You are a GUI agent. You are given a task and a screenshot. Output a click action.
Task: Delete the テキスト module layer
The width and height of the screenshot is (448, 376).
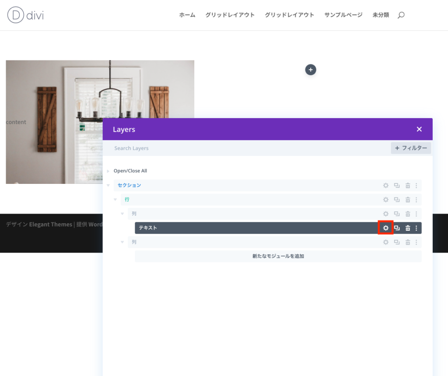[407, 228]
